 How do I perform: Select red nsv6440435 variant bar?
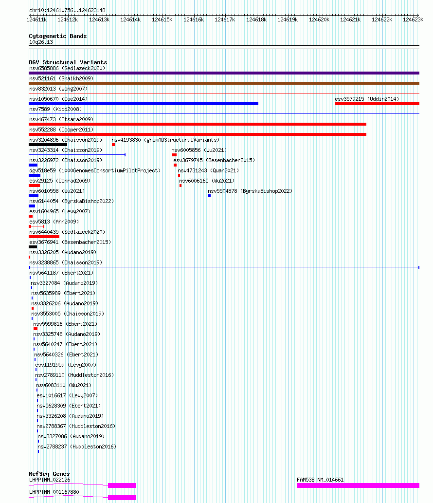(44, 237)
